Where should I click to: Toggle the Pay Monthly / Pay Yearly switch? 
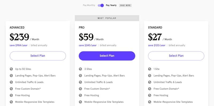point(101,5)
